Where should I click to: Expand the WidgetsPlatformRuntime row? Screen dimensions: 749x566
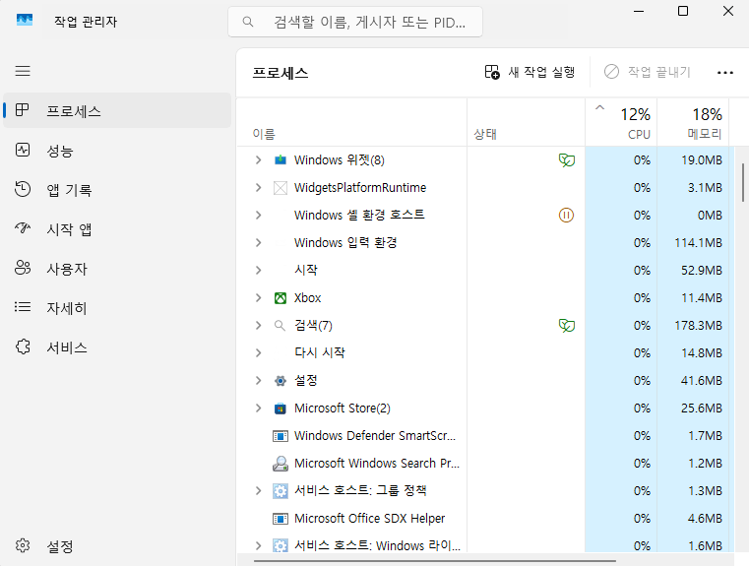[259, 188]
